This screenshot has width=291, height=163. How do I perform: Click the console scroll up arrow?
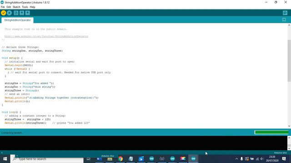(289, 138)
